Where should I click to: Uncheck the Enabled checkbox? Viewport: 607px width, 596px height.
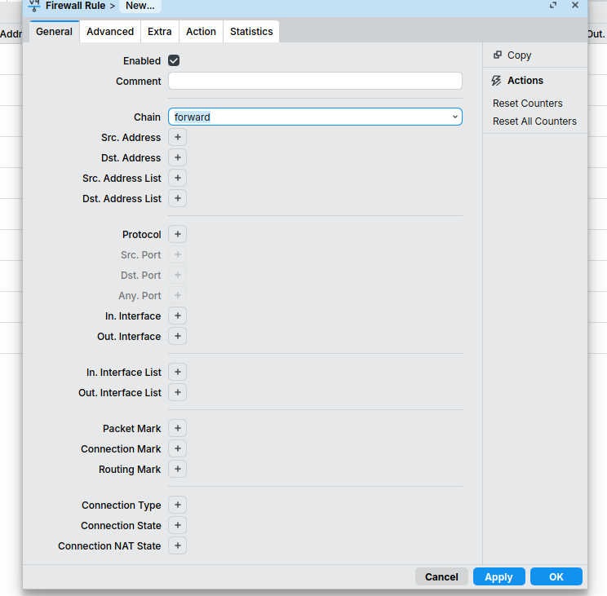pos(174,60)
